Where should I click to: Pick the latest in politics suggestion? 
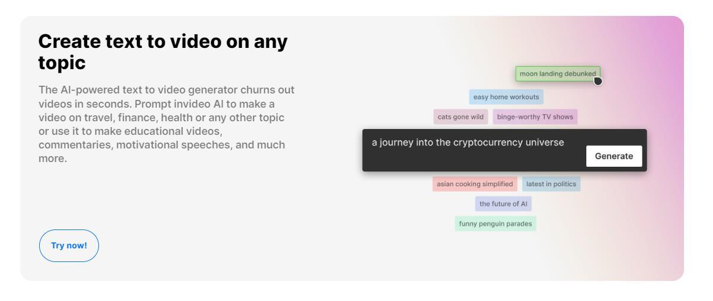pyautogui.click(x=551, y=184)
